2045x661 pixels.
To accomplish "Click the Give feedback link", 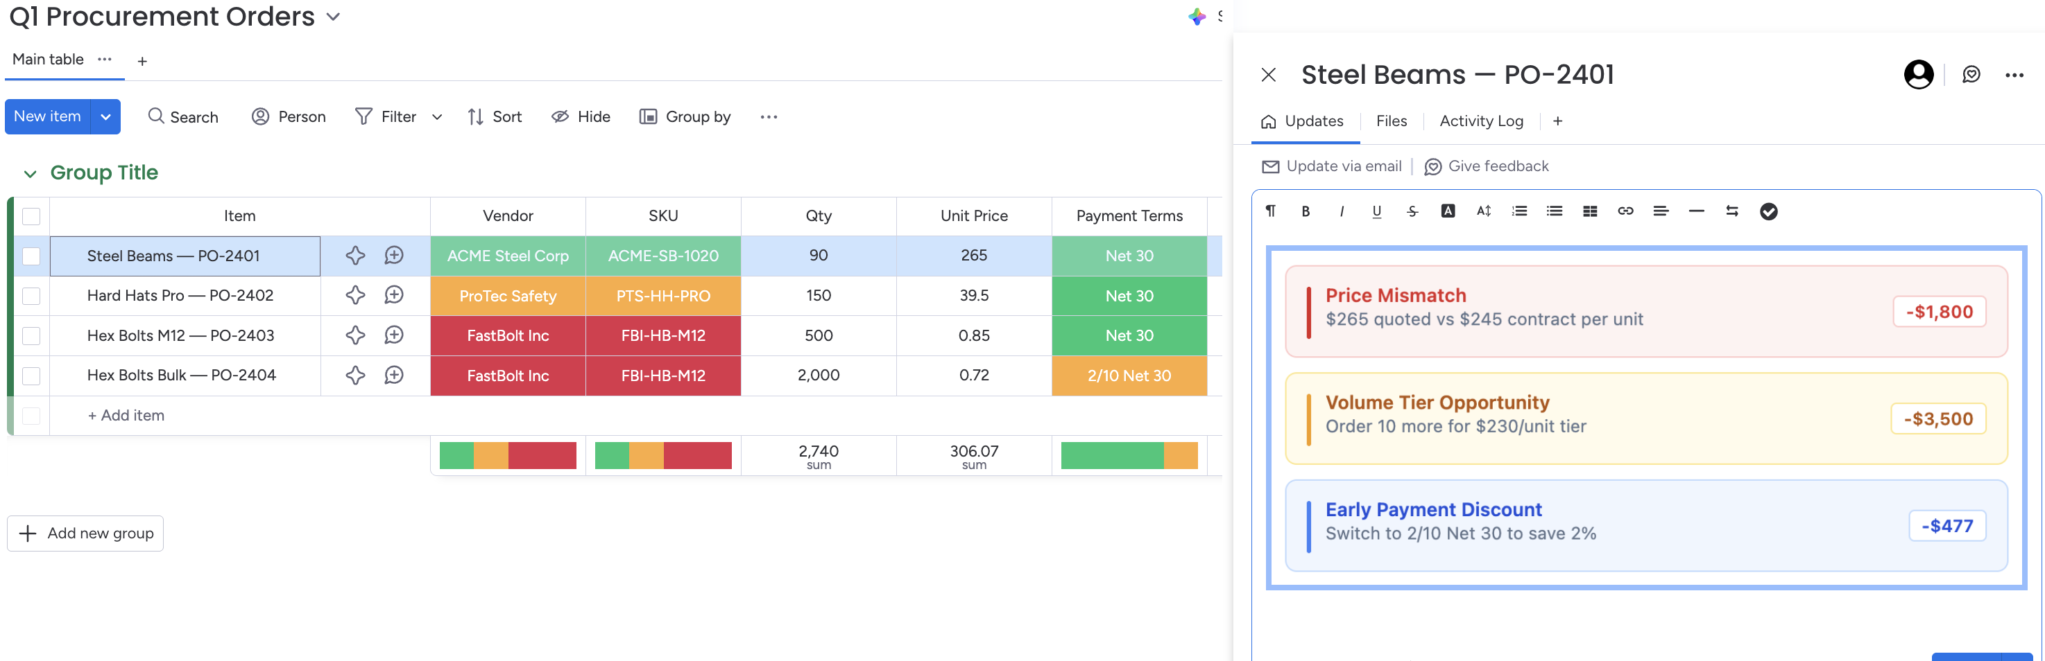I will [x=1487, y=166].
